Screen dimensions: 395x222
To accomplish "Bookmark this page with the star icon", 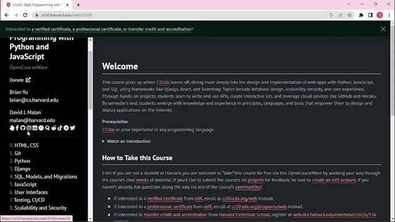I will pos(350,15).
